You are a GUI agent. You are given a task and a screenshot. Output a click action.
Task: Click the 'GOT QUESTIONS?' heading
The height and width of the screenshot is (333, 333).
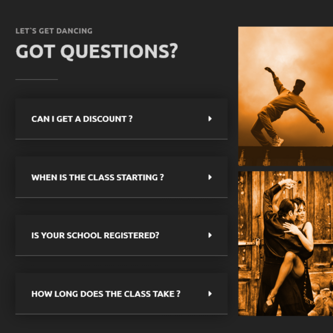click(x=97, y=51)
